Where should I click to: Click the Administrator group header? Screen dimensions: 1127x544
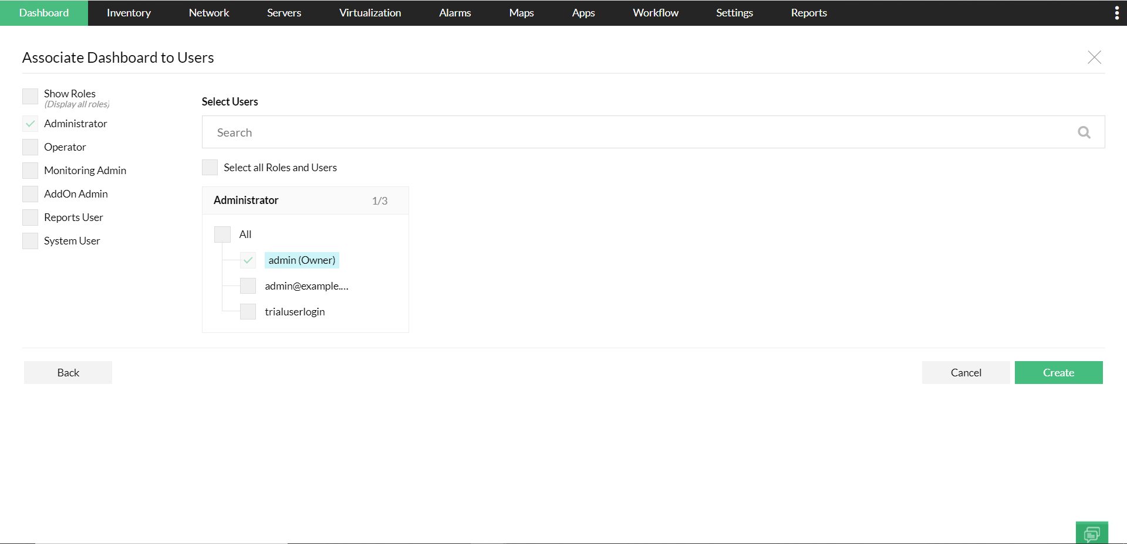305,200
